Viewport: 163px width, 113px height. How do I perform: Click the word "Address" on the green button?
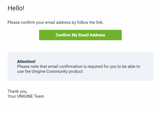[x=97, y=35]
